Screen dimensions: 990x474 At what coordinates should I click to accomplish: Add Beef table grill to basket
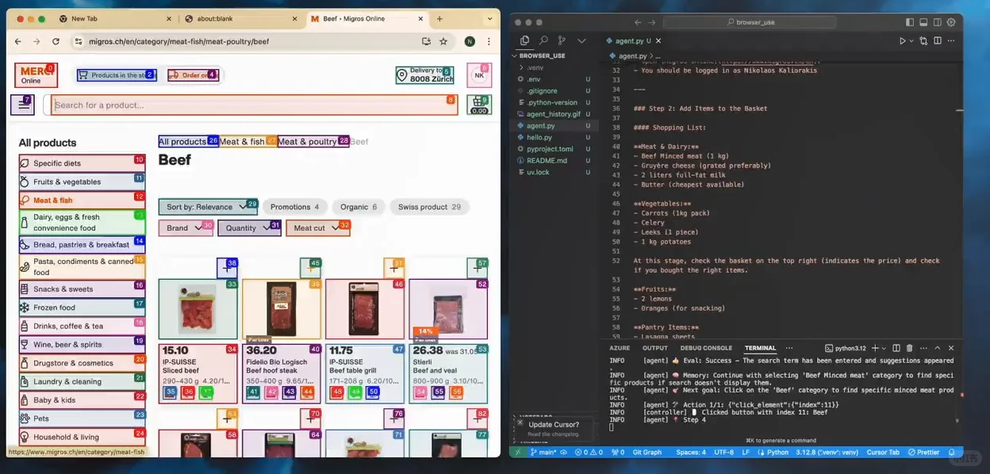394,269
